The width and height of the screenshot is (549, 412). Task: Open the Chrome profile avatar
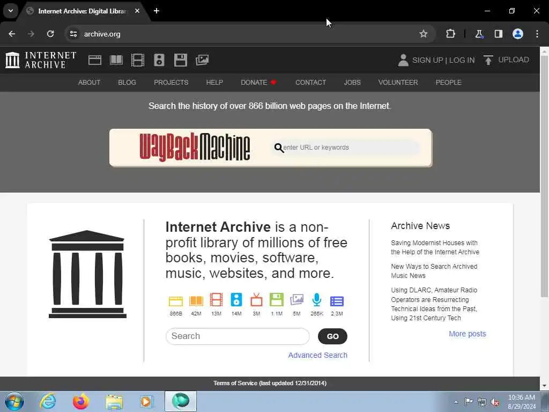click(518, 34)
